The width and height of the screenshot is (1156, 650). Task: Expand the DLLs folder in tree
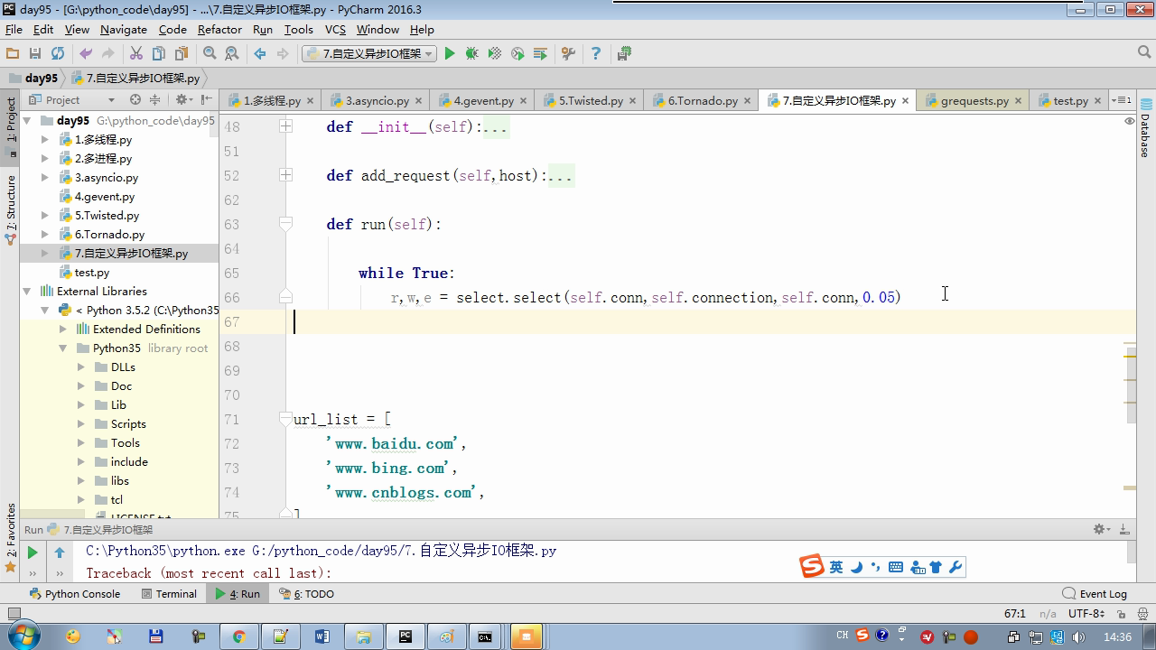point(81,367)
